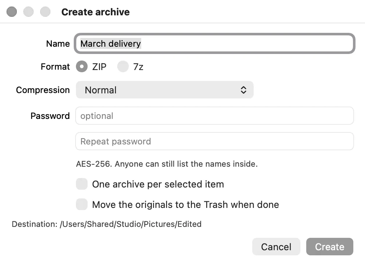Click into the Name text field
This screenshot has height=267, width=365.
(214, 43)
